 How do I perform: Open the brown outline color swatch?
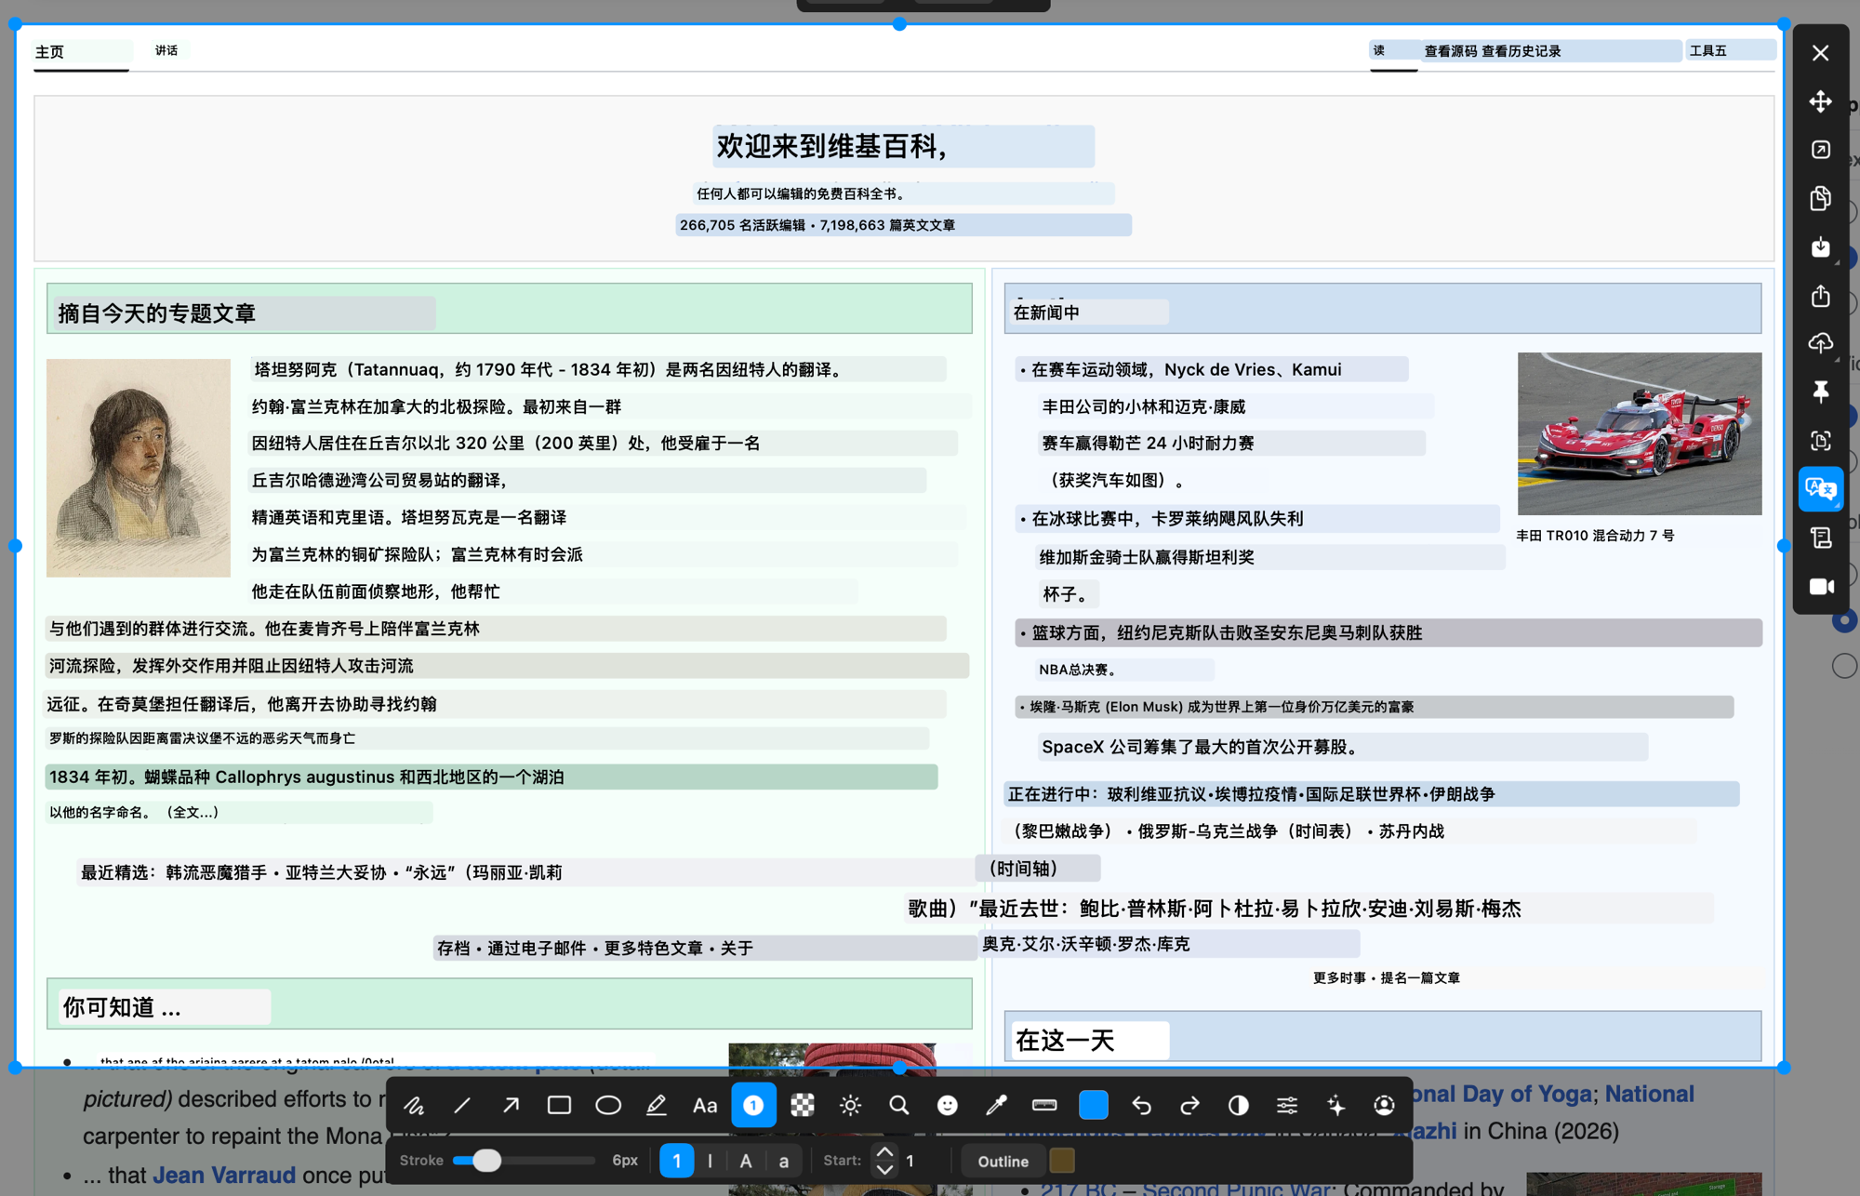coord(1062,1161)
